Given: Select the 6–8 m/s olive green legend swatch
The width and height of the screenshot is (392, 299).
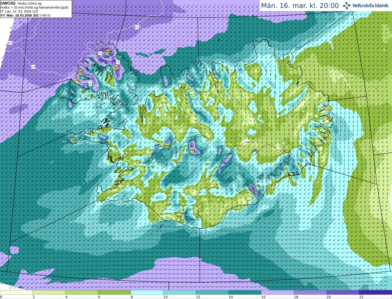Looking at the screenshot, I should 114,292.
